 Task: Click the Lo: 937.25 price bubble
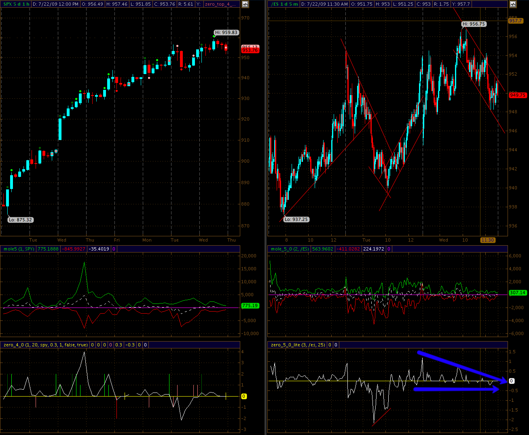pyautogui.click(x=296, y=219)
